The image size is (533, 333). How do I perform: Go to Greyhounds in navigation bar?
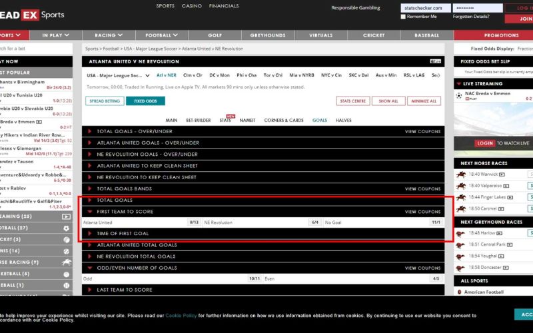[268, 35]
